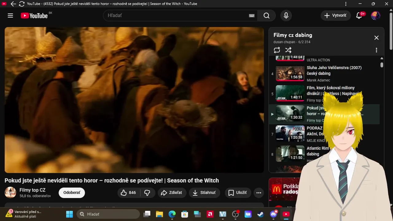Toggle playlist loop
The height and width of the screenshot is (221, 393).
(x=277, y=50)
